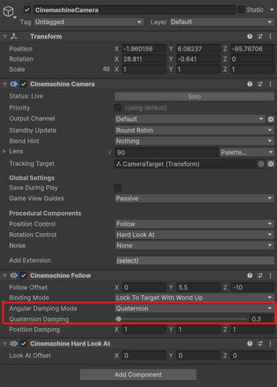Image resolution: width=277 pixels, height=387 pixels.
Task: Open Cinemachine Follow presets icon
Action: pyautogui.click(x=260, y=275)
